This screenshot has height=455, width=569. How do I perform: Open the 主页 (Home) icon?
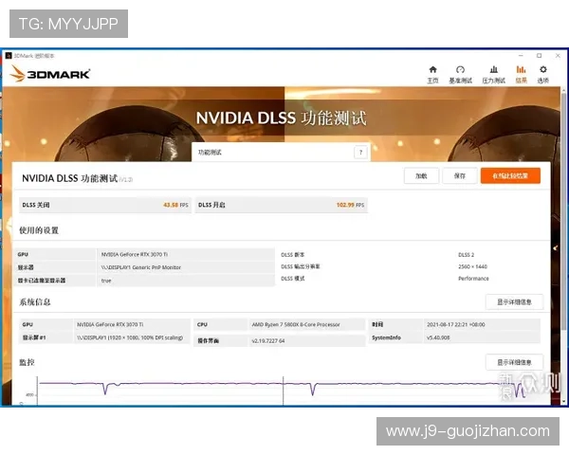pos(432,73)
